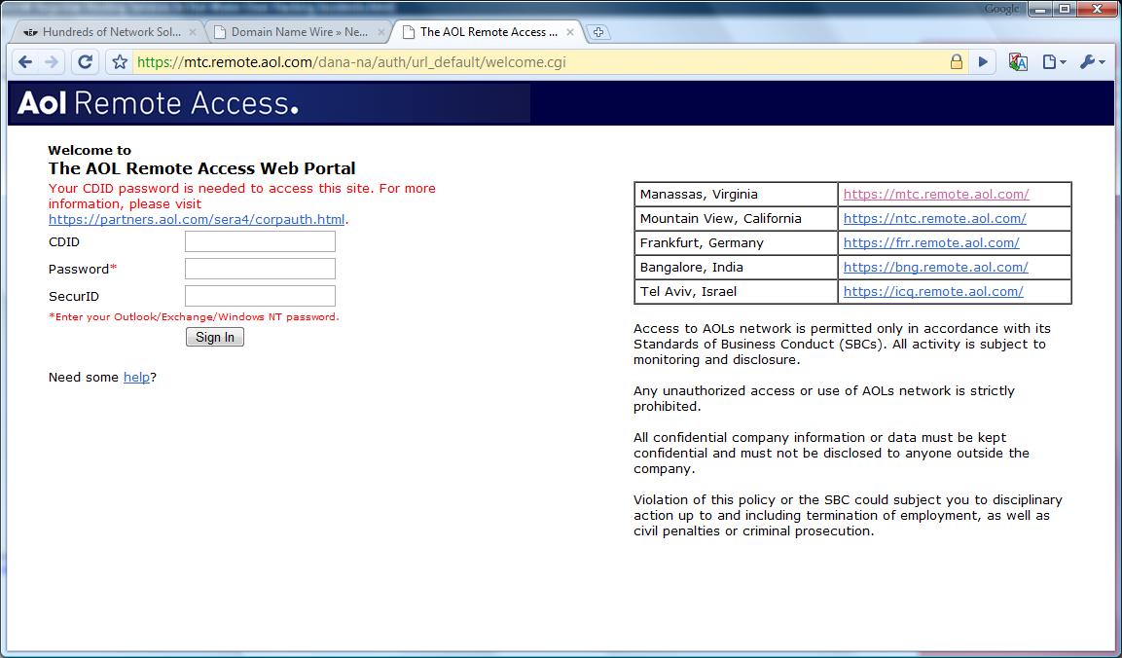Screen dimensions: 1122x658
Task: Open the bng.remote.aol.com link for Bangalore
Action: [x=935, y=267]
